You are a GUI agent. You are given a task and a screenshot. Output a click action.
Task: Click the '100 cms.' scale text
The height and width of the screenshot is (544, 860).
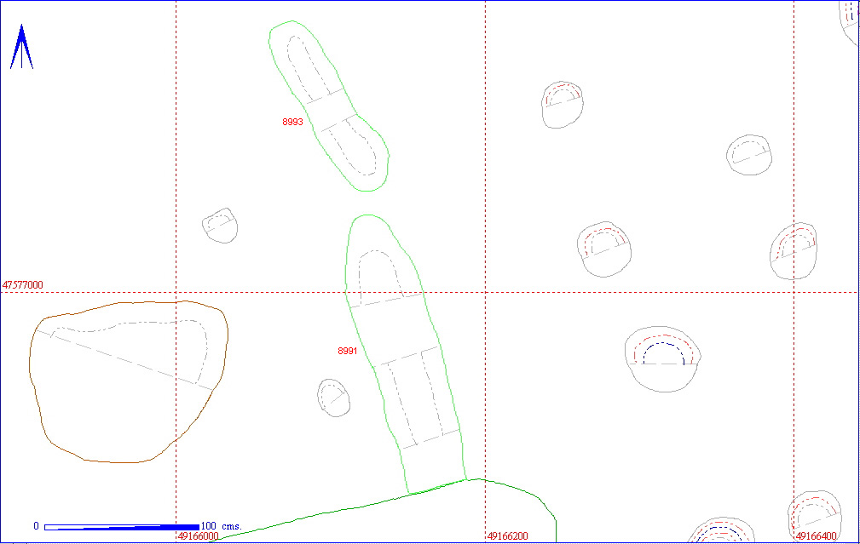(x=221, y=526)
